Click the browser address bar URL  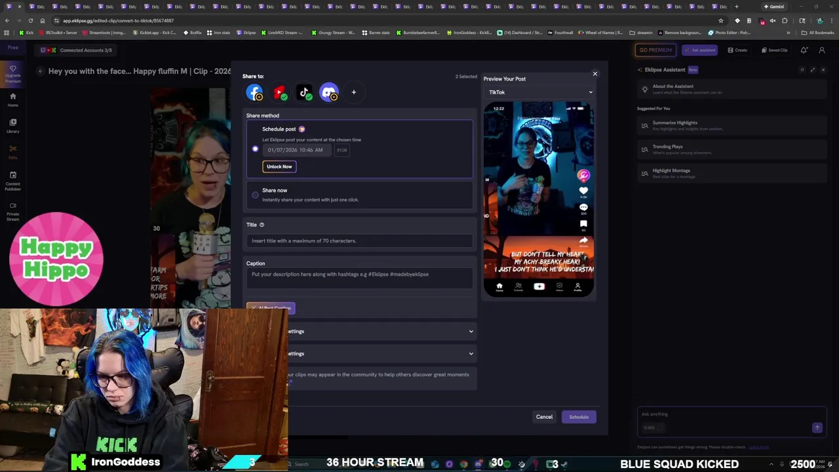coord(118,20)
